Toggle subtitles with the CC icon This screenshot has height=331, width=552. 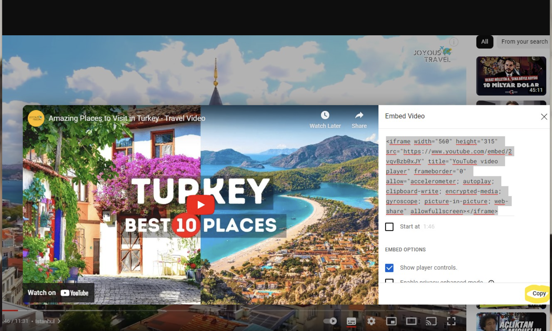coord(351,322)
